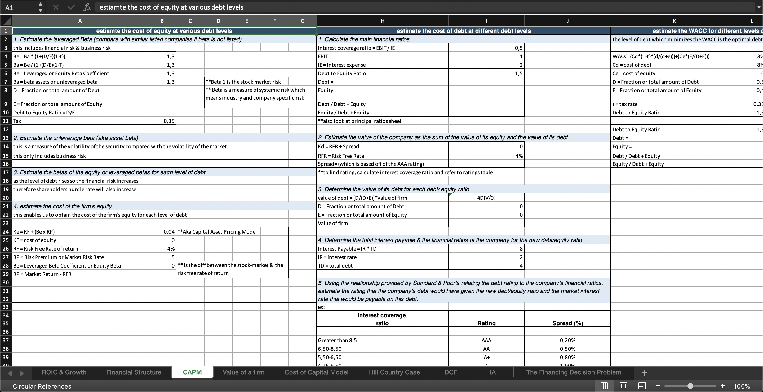
Task: Click the zoom out minus button
Action: [658, 386]
